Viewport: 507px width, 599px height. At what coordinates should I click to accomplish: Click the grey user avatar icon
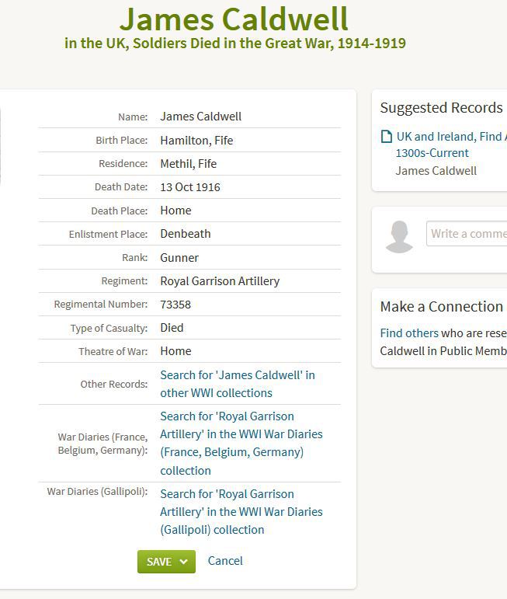click(x=399, y=237)
